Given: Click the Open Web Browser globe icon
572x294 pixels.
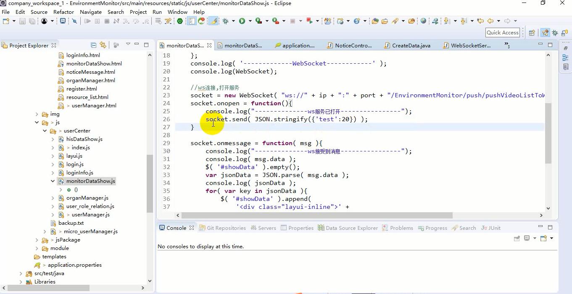Looking at the screenshot, I should pyautogui.click(x=423, y=21).
